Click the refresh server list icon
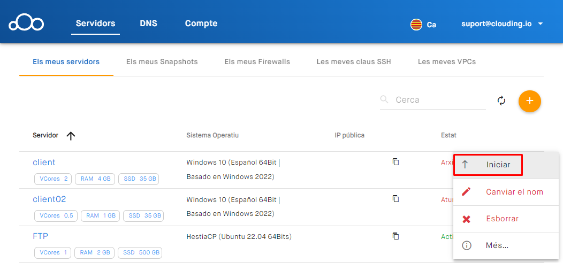Viewport: 563px width, 263px height. 501,100
